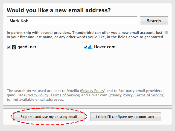Click I think I'll configure my account later
175x131 pixels.
click(126, 117)
